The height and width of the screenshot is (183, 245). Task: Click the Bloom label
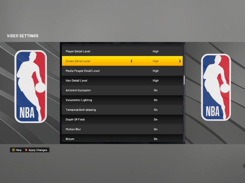tap(70, 139)
